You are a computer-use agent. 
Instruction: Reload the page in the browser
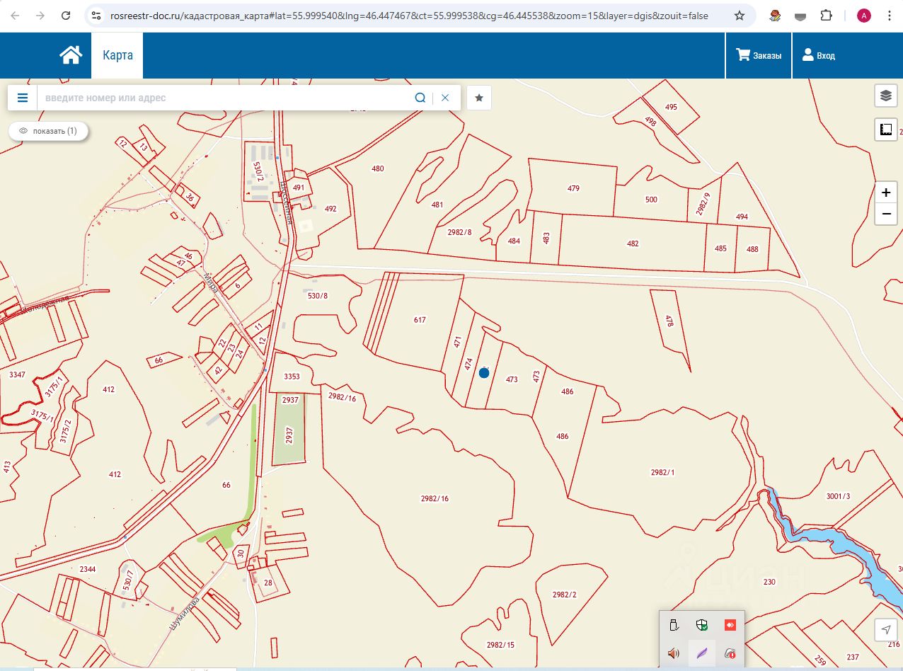tap(66, 16)
